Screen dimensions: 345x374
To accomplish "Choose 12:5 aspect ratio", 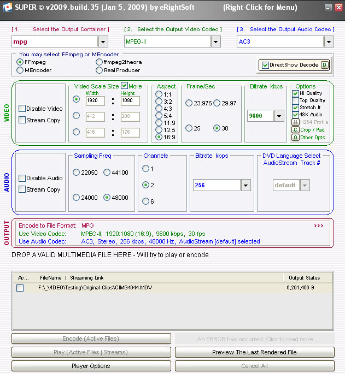I will tap(159, 130).
